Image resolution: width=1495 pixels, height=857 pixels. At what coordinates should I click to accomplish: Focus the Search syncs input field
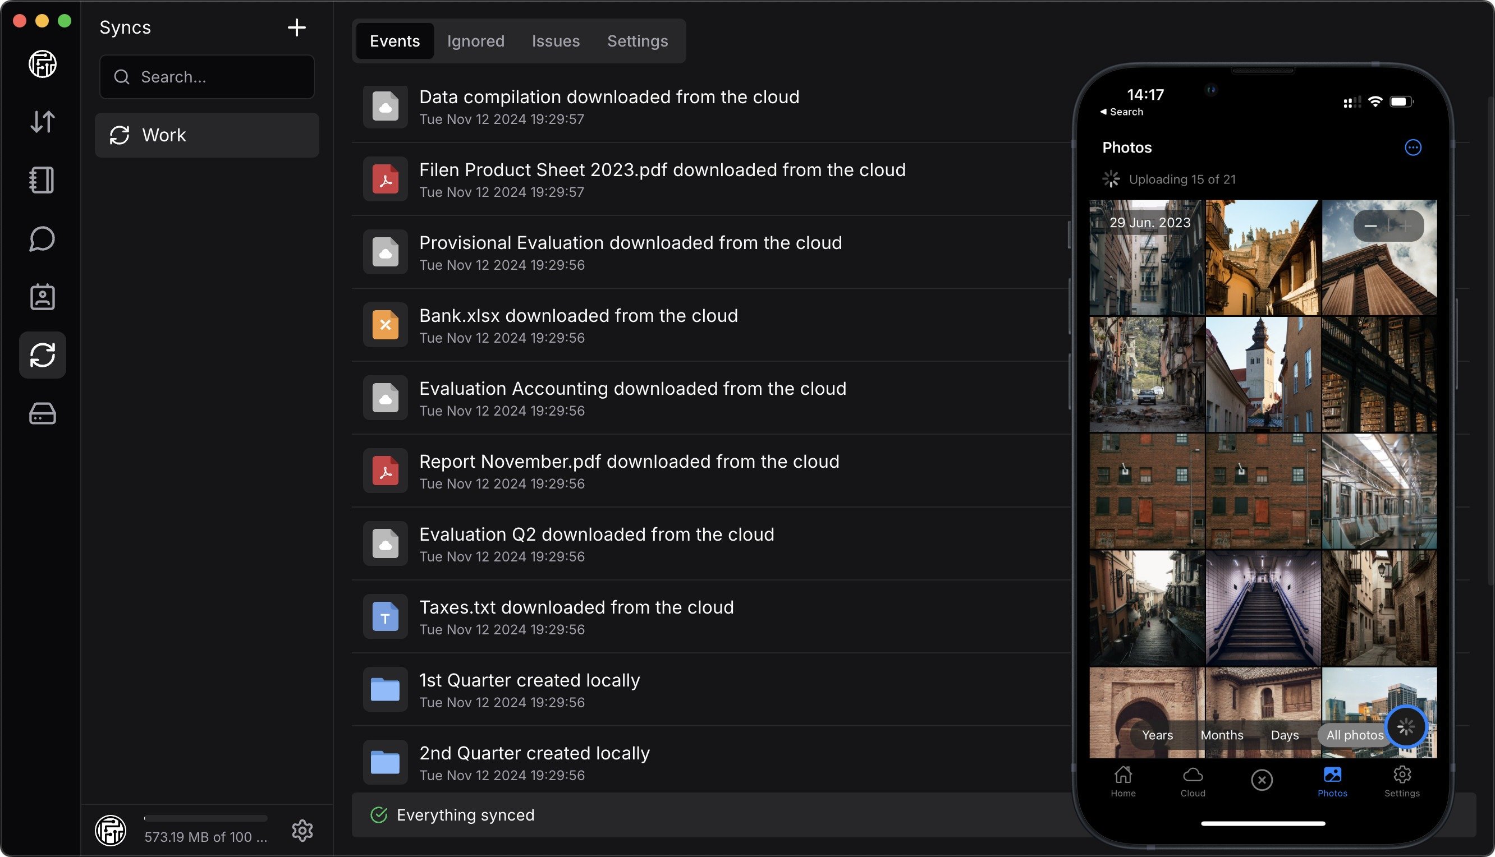coord(207,77)
